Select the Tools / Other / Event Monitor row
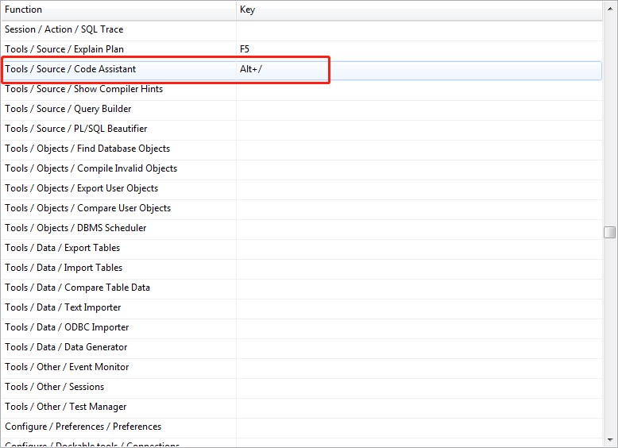Image resolution: width=618 pixels, height=448 pixels. click(x=302, y=367)
